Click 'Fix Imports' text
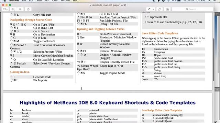The image size is (220, 123). 40,80
